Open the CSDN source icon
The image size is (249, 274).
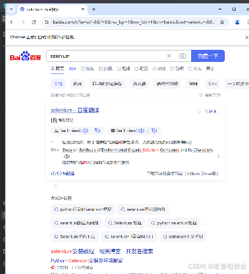pyautogui.click(x=53, y=267)
